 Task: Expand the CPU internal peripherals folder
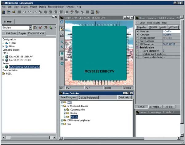pyautogui.click(x=62, y=120)
